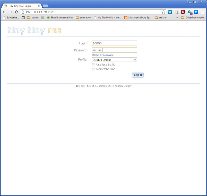This screenshot has height=196, width=207.
Task: Click the page icon in the address bar
Action: 23,12
